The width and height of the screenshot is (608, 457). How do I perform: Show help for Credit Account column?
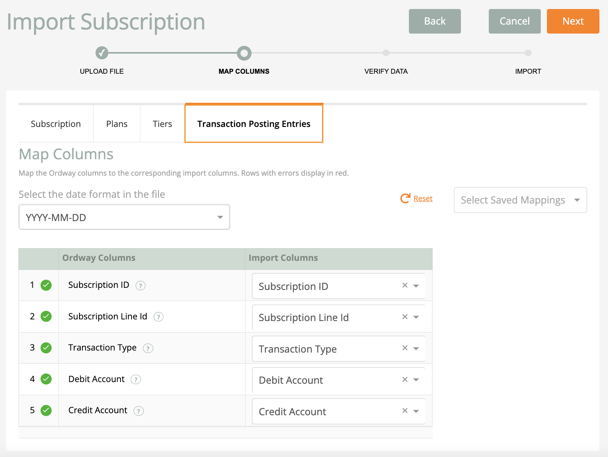(x=139, y=411)
